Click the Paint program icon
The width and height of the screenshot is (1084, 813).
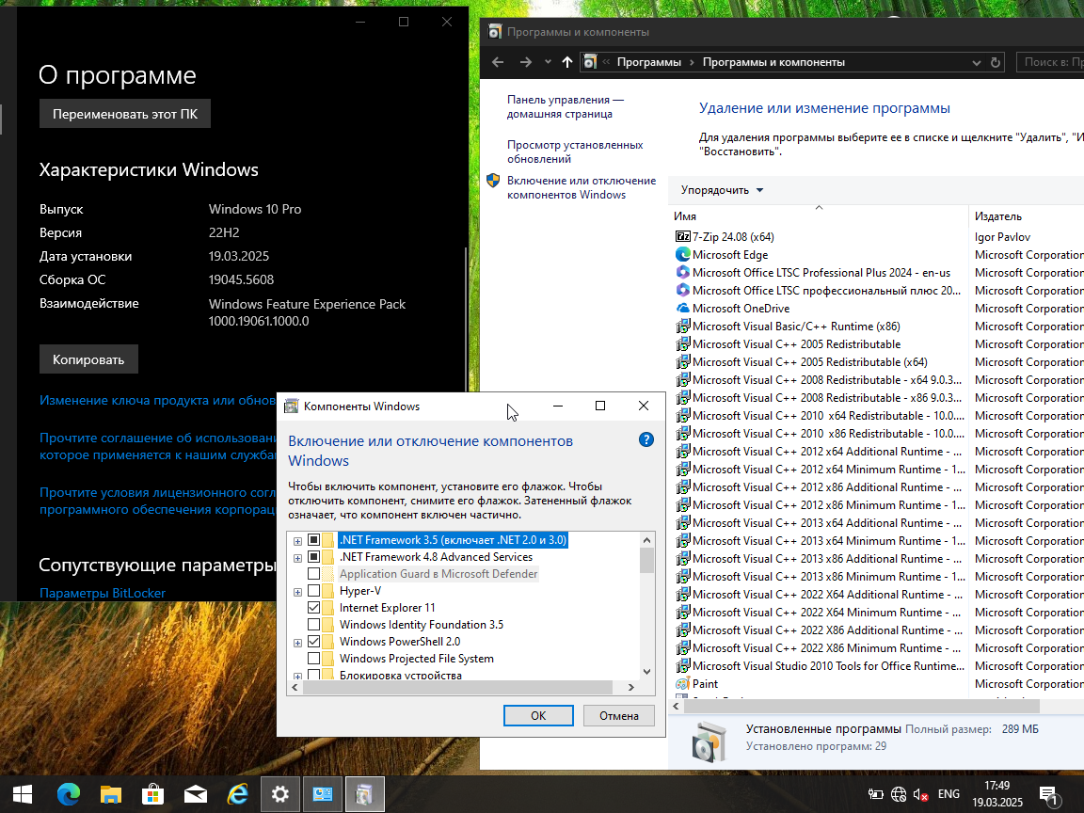click(x=683, y=684)
